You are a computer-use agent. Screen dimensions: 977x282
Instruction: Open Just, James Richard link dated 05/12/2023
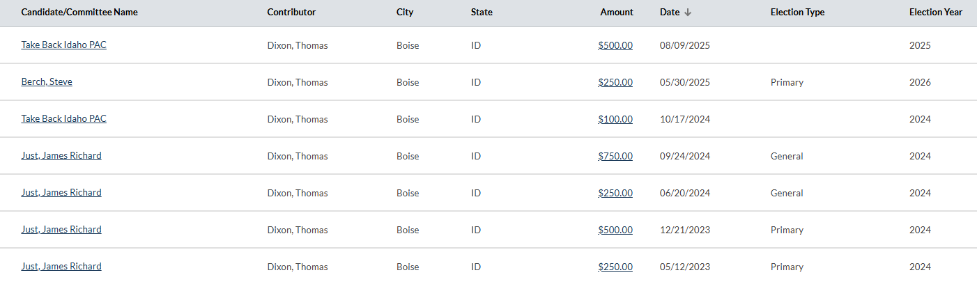61,267
